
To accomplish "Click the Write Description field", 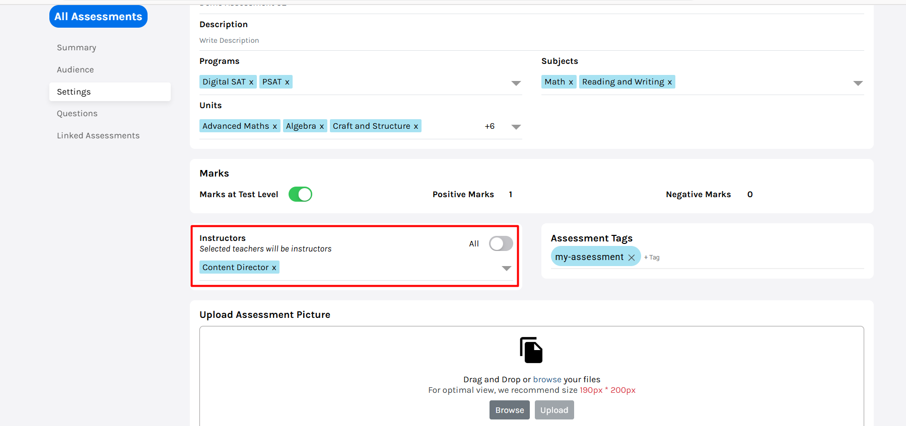I will click(229, 41).
